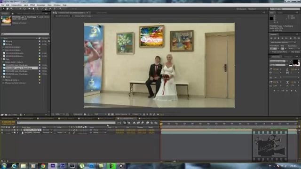
Task: Start RAM preview in Preview panel
Action: coord(299,38)
